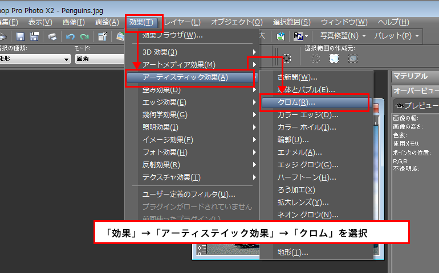Choose 球体とバブル(E)... effect
Viewport: 439px width, 273px height.
coord(316,90)
